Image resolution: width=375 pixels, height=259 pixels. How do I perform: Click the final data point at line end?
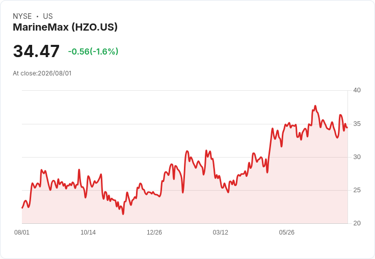(x=347, y=127)
